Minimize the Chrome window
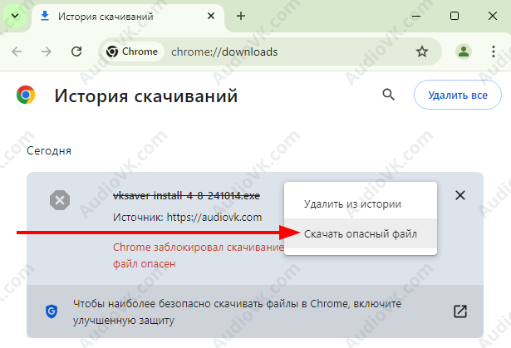Screen dimensions: 511x348 [416, 16]
